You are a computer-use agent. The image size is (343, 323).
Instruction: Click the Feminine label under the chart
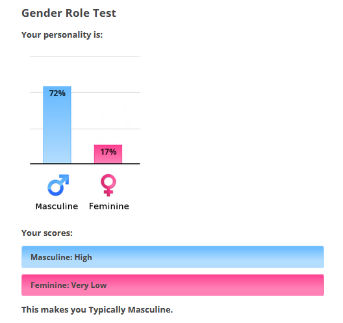point(109,207)
